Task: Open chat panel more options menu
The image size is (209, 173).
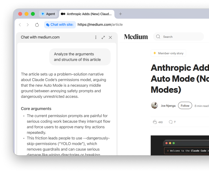Action: [96, 37]
